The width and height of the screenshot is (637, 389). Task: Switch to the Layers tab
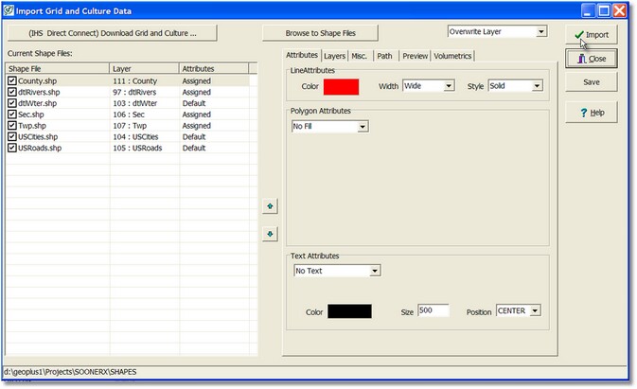pyautogui.click(x=334, y=56)
